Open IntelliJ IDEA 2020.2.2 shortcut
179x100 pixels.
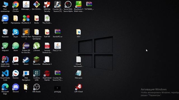[x=5, y=59]
